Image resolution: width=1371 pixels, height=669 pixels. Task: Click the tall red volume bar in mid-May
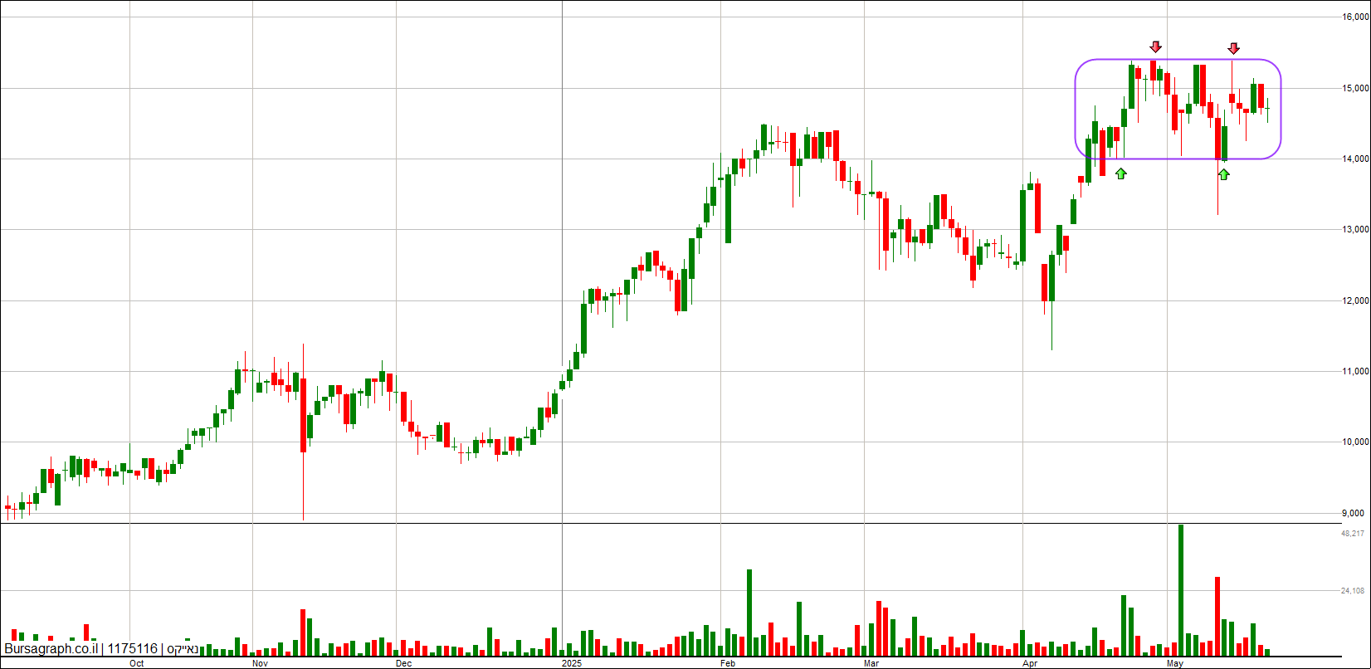tap(1217, 616)
